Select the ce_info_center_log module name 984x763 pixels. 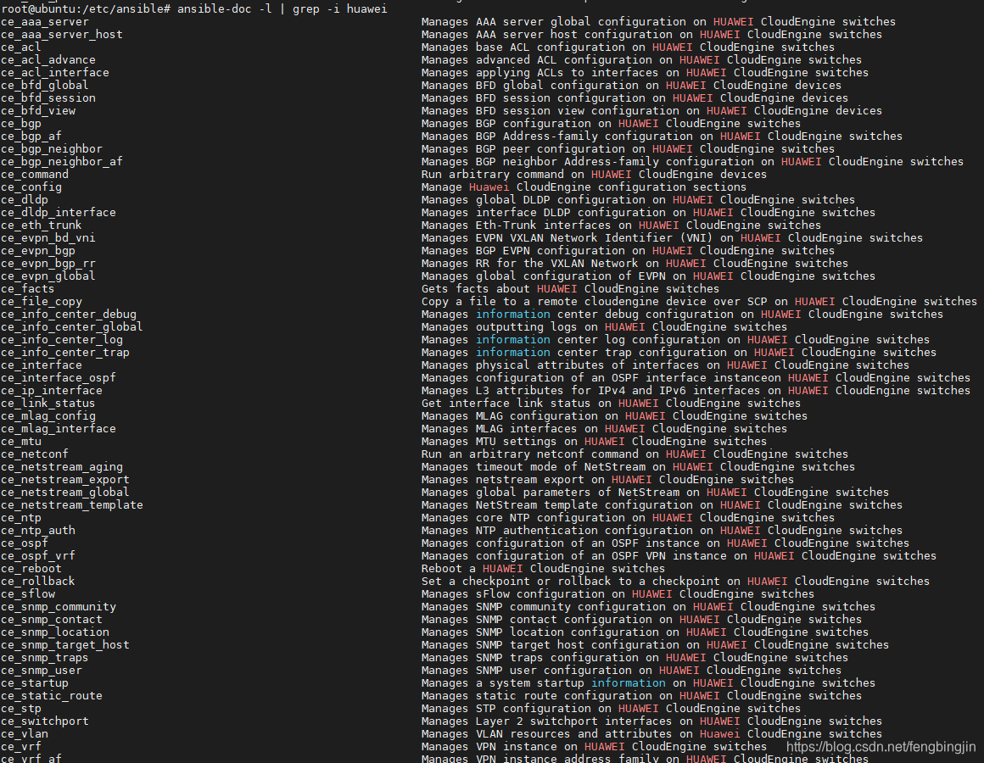coord(62,340)
